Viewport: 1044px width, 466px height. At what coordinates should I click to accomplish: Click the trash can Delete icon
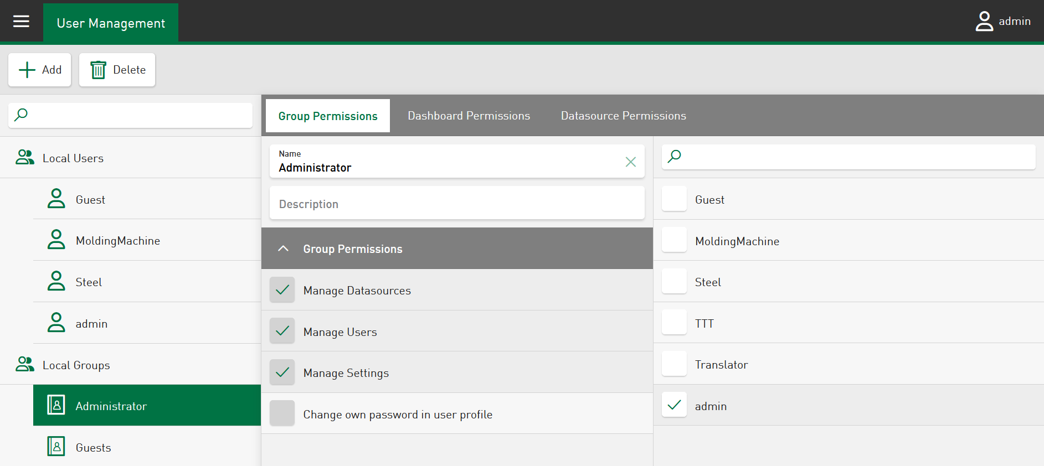98,70
